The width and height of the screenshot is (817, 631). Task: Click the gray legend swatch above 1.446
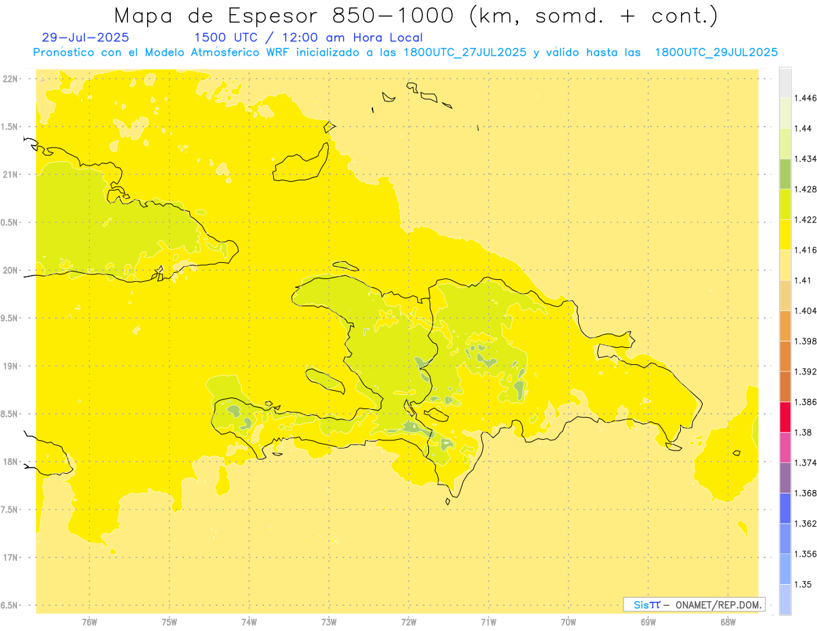pos(785,82)
